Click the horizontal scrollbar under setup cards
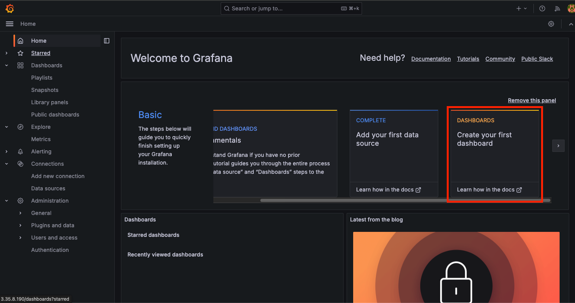Screen dimensions: 575x303 tap(406, 200)
